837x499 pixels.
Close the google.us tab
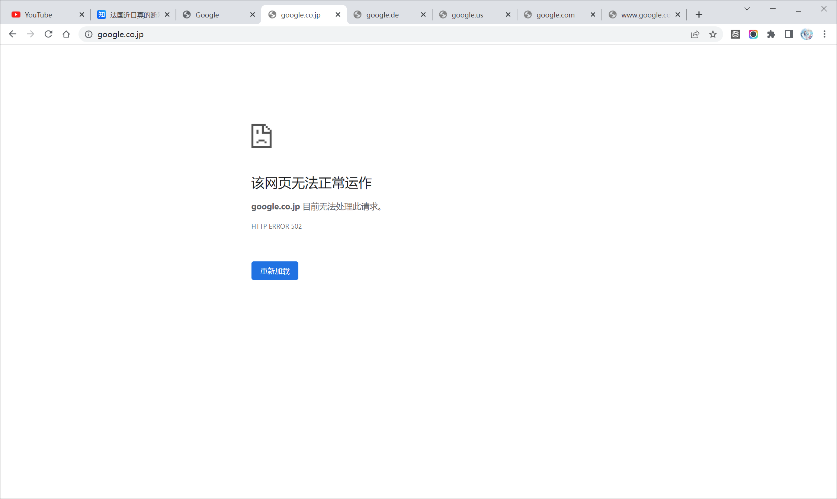click(x=508, y=15)
